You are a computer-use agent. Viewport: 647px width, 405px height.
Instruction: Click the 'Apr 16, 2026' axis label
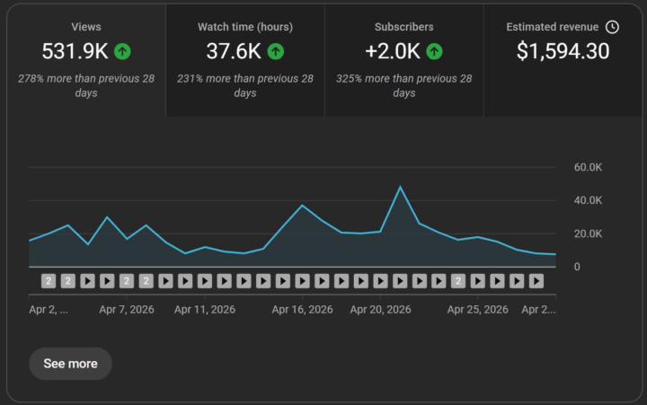pyautogui.click(x=303, y=310)
